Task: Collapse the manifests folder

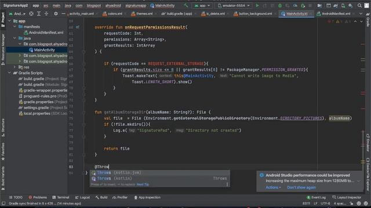Action: pos(14,27)
